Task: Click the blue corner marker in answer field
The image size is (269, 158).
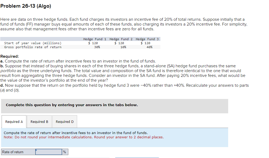Action: [36, 150]
